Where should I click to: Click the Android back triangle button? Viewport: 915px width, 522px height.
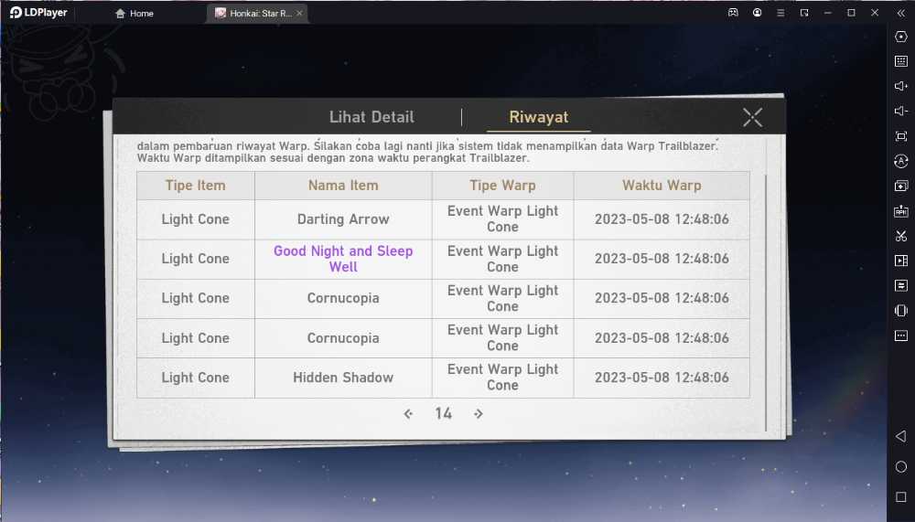(x=901, y=436)
